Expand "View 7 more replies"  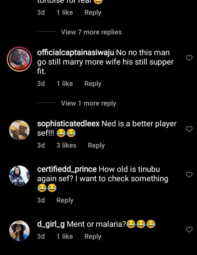pyautogui.click(x=91, y=32)
